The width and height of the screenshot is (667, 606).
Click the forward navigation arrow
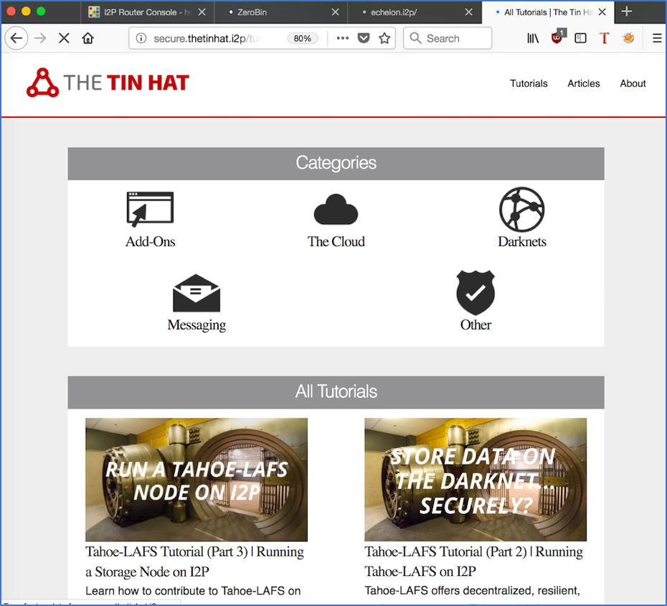40,38
